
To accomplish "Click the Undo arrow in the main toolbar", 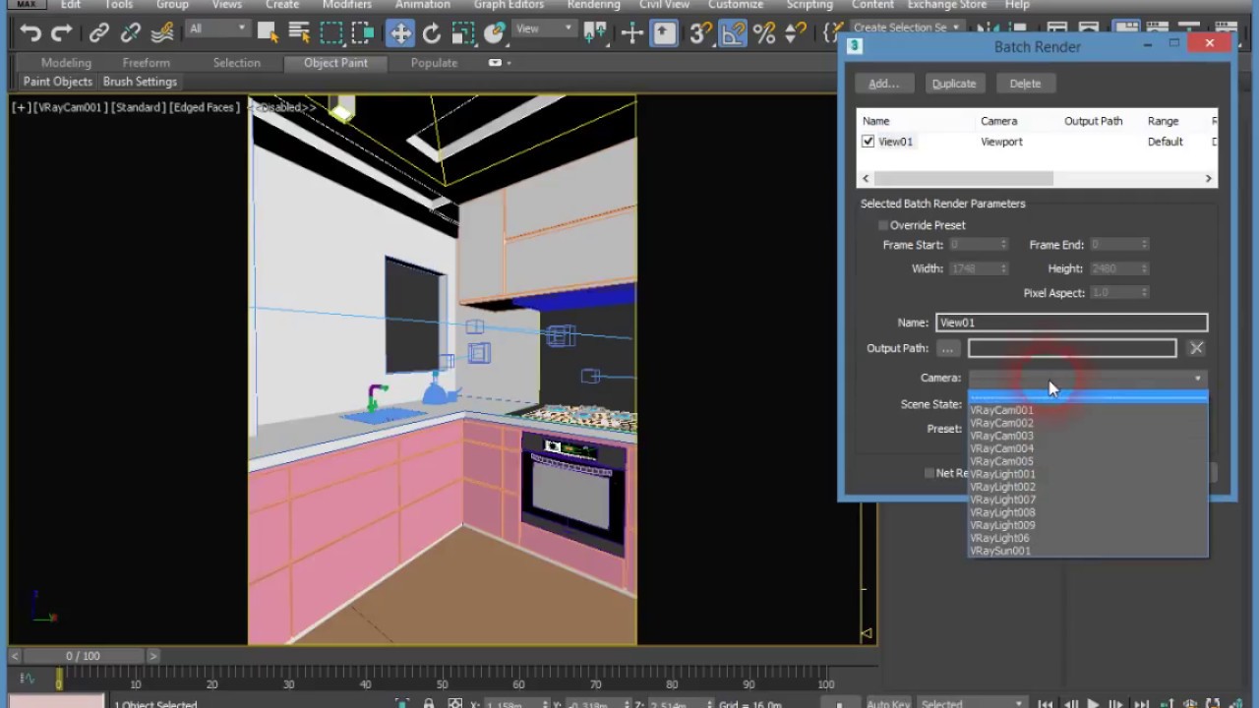I will coord(30,33).
